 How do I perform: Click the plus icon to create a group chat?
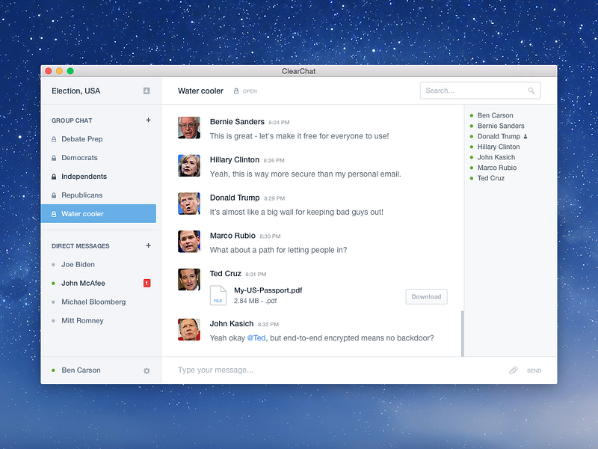[149, 120]
